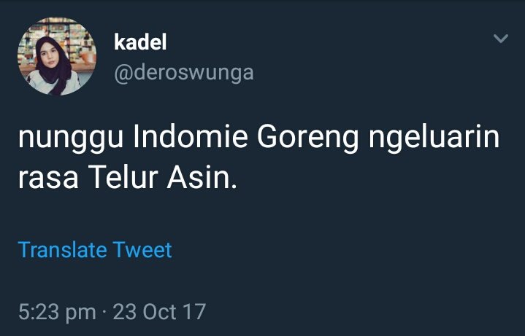Image resolution: width=525 pixels, height=336 pixels.
Task: Click the word Indomie in the tweet
Action: click(191, 137)
